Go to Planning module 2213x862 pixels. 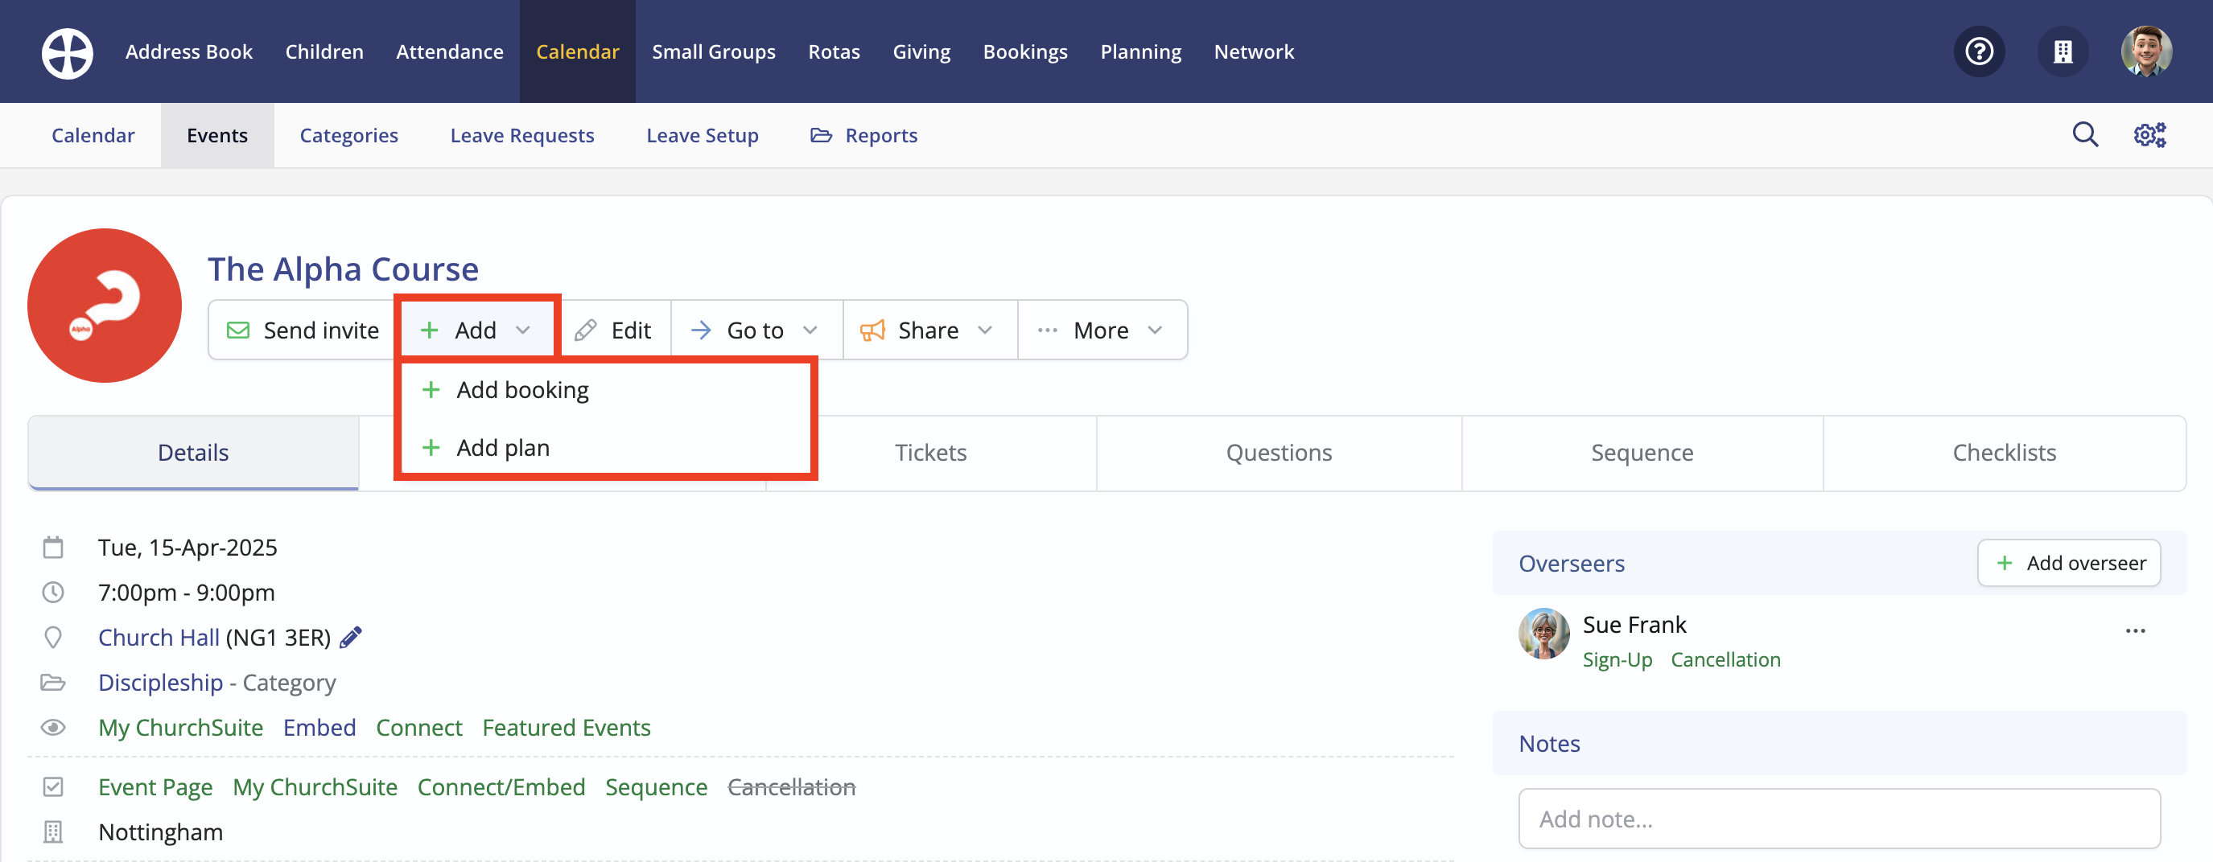pyautogui.click(x=1141, y=51)
